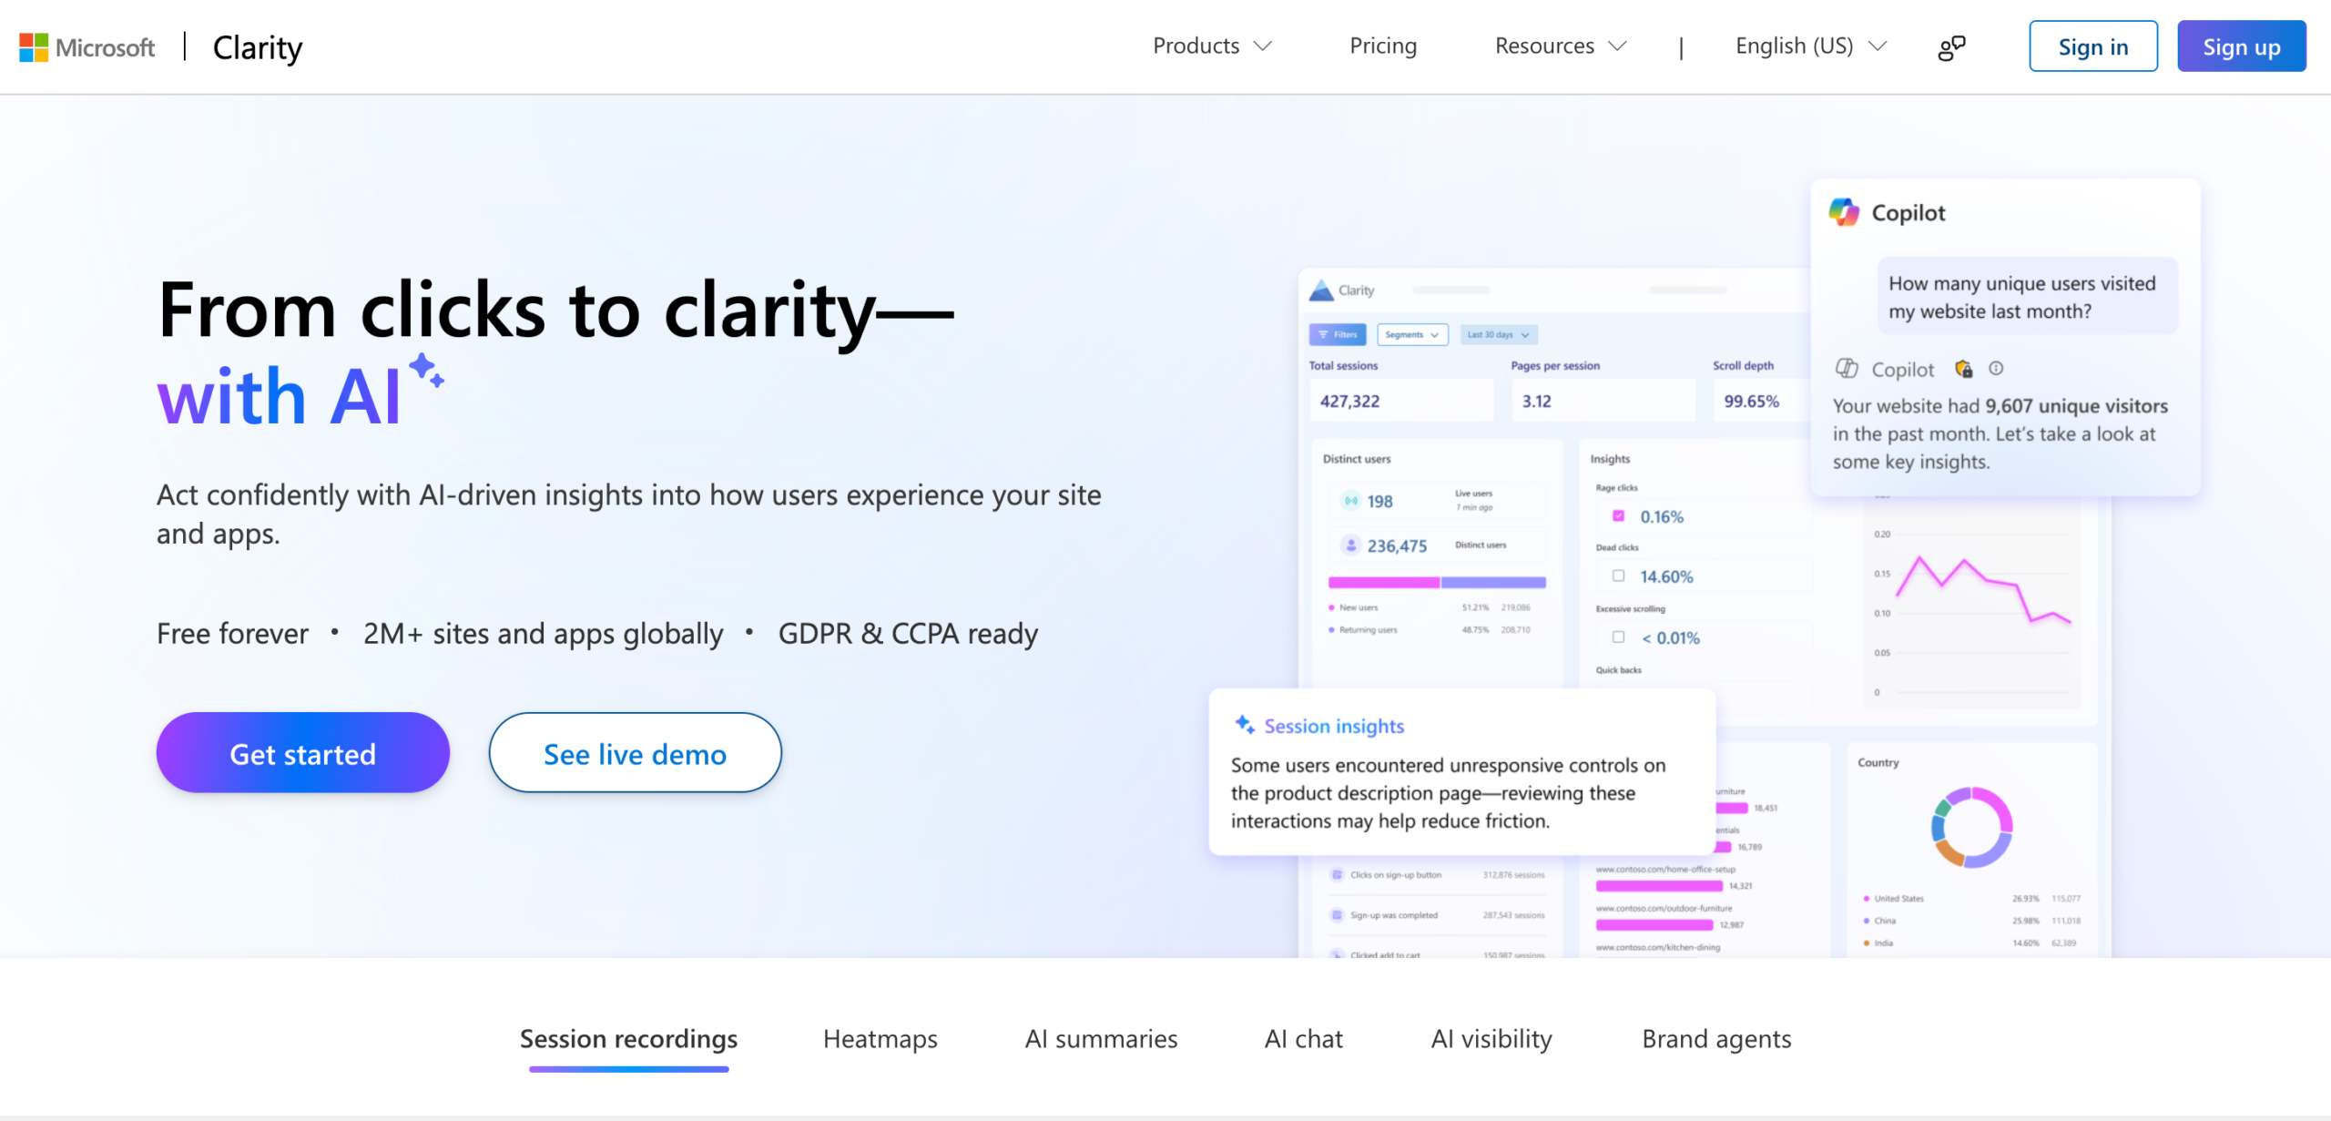Viewport: 2331px width, 1121px height.
Task: Click the Filters button in dashboard
Action: pyautogui.click(x=1338, y=334)
